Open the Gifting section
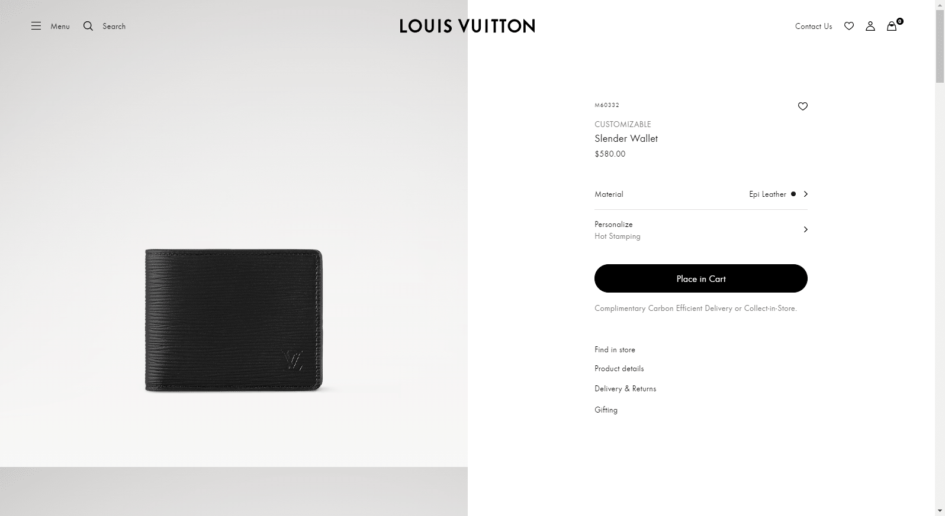This screenshot has width=945, height=516. [x=606, y=410]
